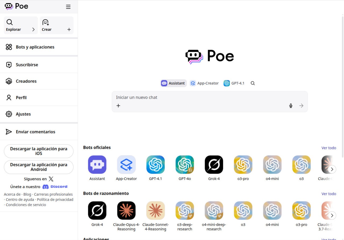The height and width of the screenshot is (240, 344).
Task: Click the send arrow icon
Action: 301,106
